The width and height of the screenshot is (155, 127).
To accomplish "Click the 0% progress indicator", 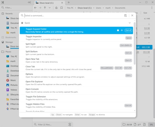I will point(151,124).
